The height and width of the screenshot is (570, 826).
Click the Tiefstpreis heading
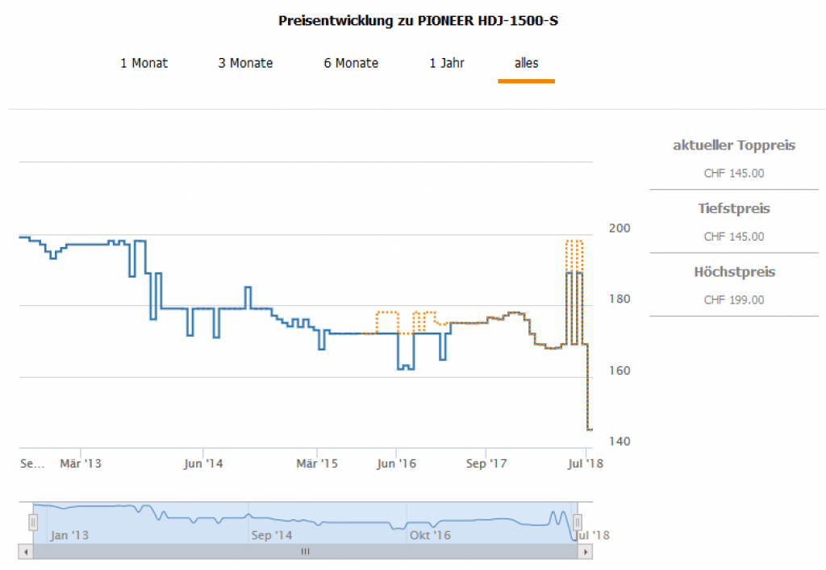pyautogui.click(x=734, y=208)
